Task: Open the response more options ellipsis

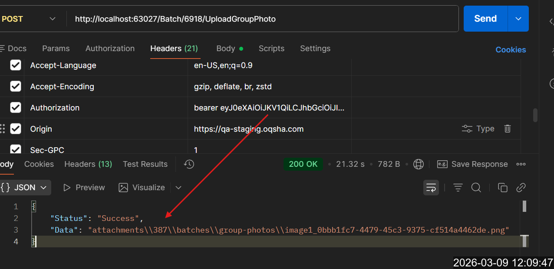Action: [521, 164]
